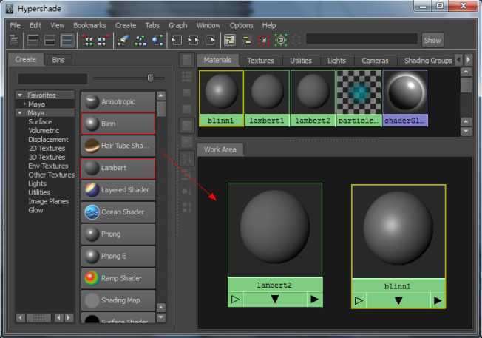The height and width of the screenshot is (338, 482).
Task: Click the Phong E shader
Action: (118, 256)
